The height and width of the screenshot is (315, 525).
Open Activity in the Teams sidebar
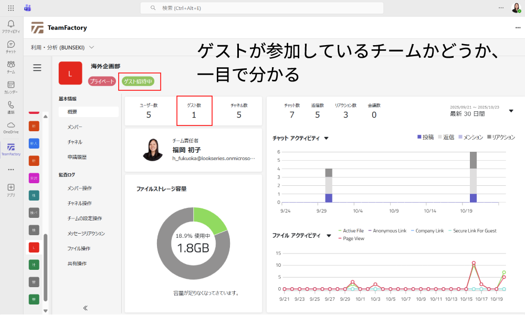click(11, 26)
